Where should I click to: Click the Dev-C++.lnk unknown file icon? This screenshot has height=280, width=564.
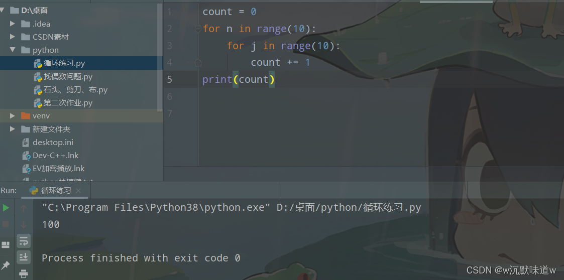pos(26,156)
